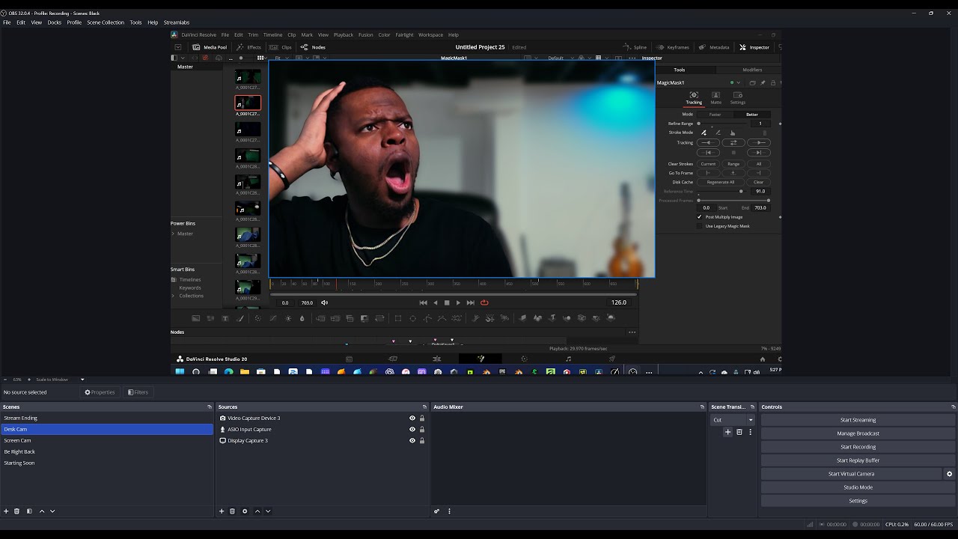958x539 pixels.
Task: Click the add stroke mode icon in Inspector
Action: click(x=704, y=133)
